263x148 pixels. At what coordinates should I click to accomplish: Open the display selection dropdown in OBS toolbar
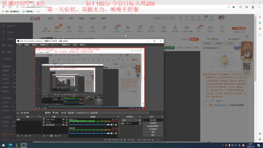[108, 113]
